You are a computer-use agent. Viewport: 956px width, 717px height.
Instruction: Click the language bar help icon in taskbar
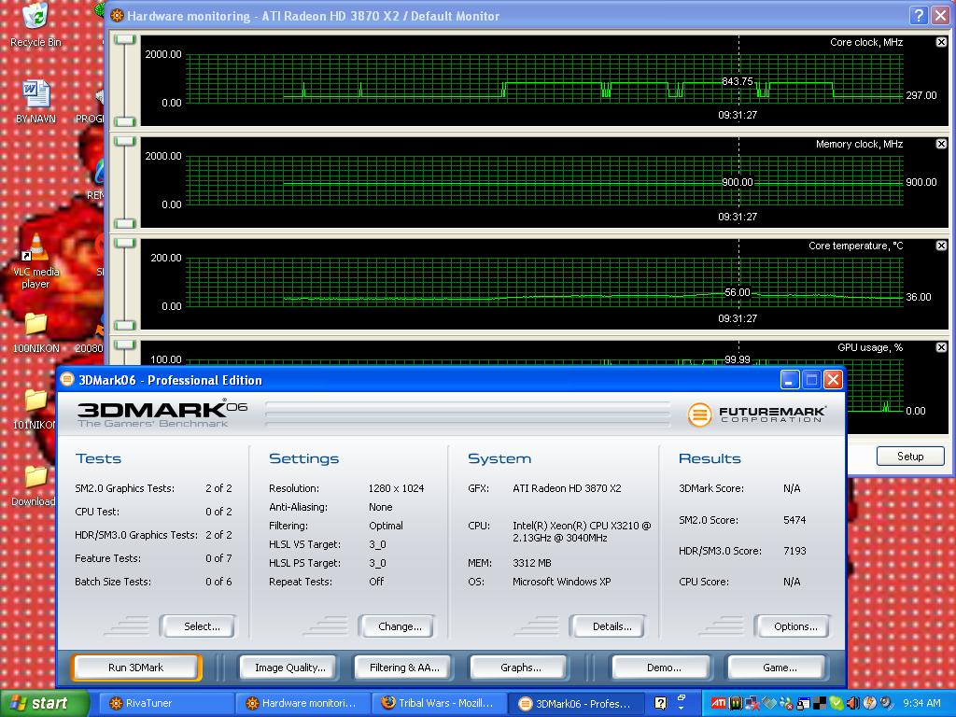pyautogui.click(x=660, y=703)
